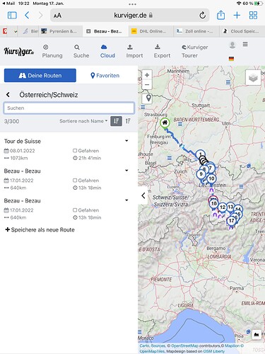Switch to the Favoriten tab
Viewport: 265px width, 354px height.
pyautogui.click(x=105, y=76)
